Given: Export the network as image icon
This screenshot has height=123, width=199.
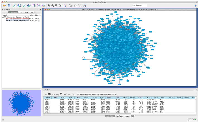Looking at the screenshot, I should 43,6.
